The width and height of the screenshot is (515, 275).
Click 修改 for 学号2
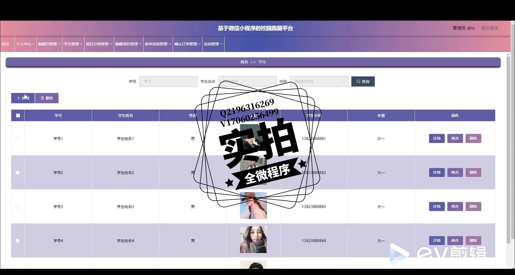pyautogui.click(x=455, y=173)
